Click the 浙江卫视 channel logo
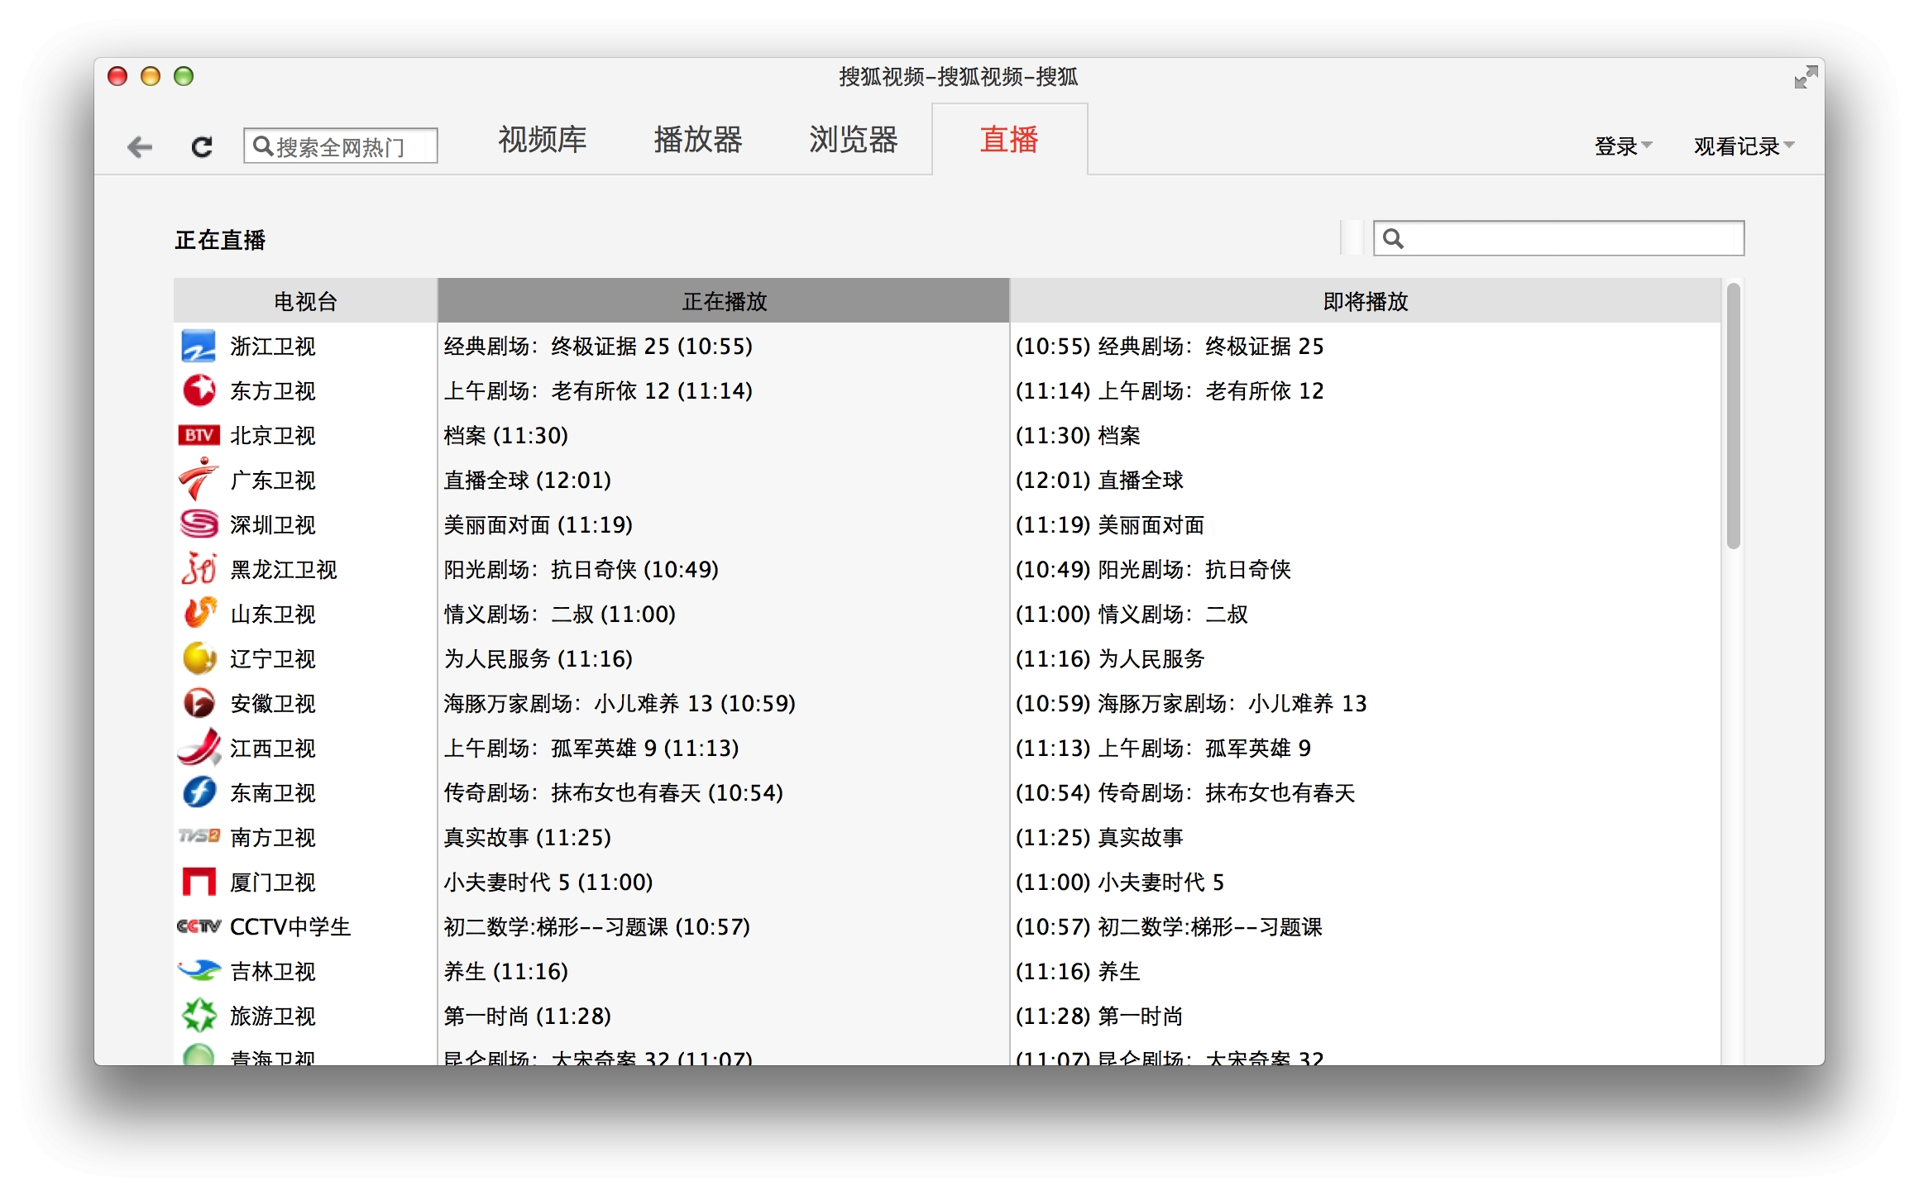Screen dimensions: 1919x1196 (199, 347)
